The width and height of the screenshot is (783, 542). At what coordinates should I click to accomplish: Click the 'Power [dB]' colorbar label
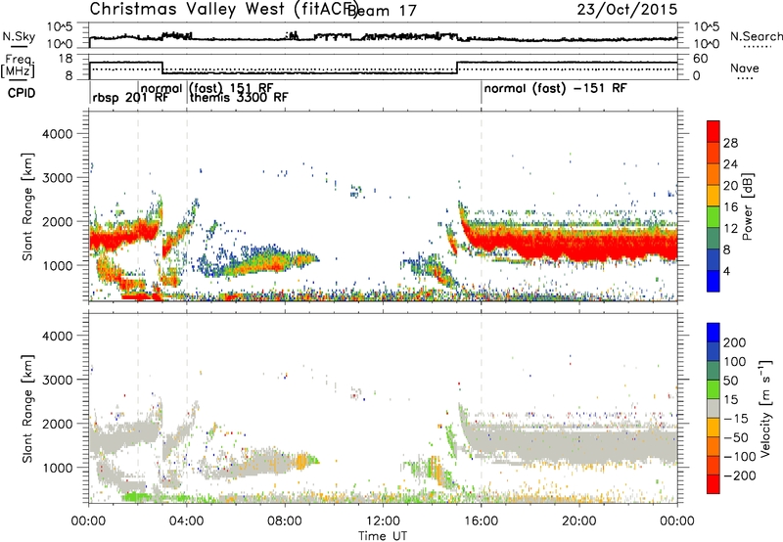[x=747, y=206]
